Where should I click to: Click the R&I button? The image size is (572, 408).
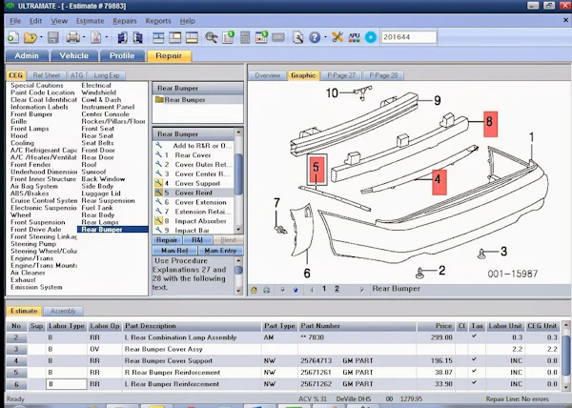[197, 240]
